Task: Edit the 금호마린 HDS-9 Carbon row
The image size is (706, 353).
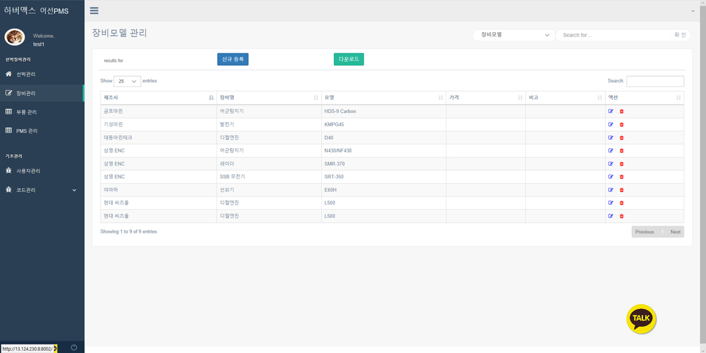Action: click(611, 111)
